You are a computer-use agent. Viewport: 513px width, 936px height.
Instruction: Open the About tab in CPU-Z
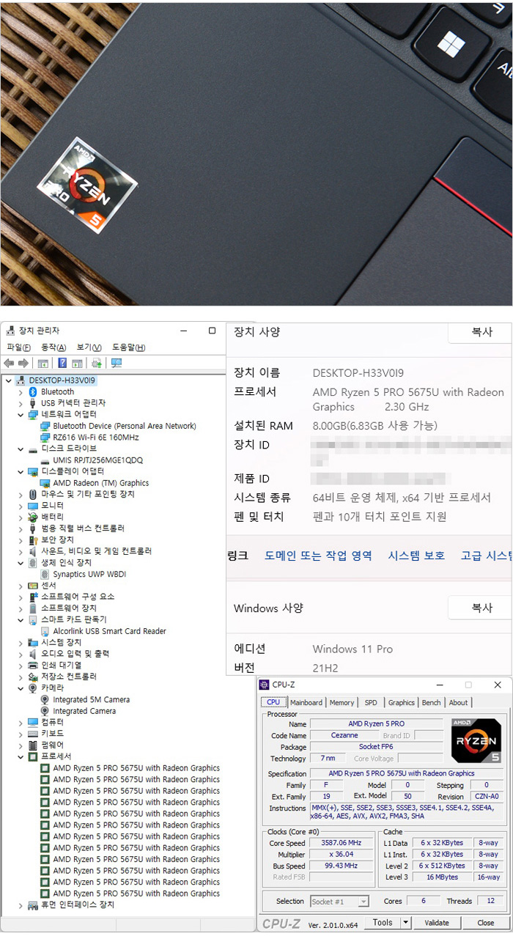tap(458, 702)
